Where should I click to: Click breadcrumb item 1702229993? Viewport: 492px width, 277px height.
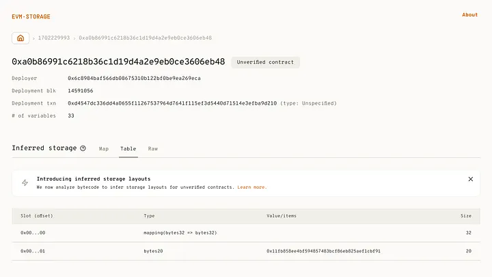coord(53,38)
